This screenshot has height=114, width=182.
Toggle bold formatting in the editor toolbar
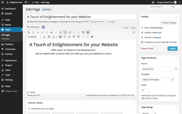coord(29,32)
